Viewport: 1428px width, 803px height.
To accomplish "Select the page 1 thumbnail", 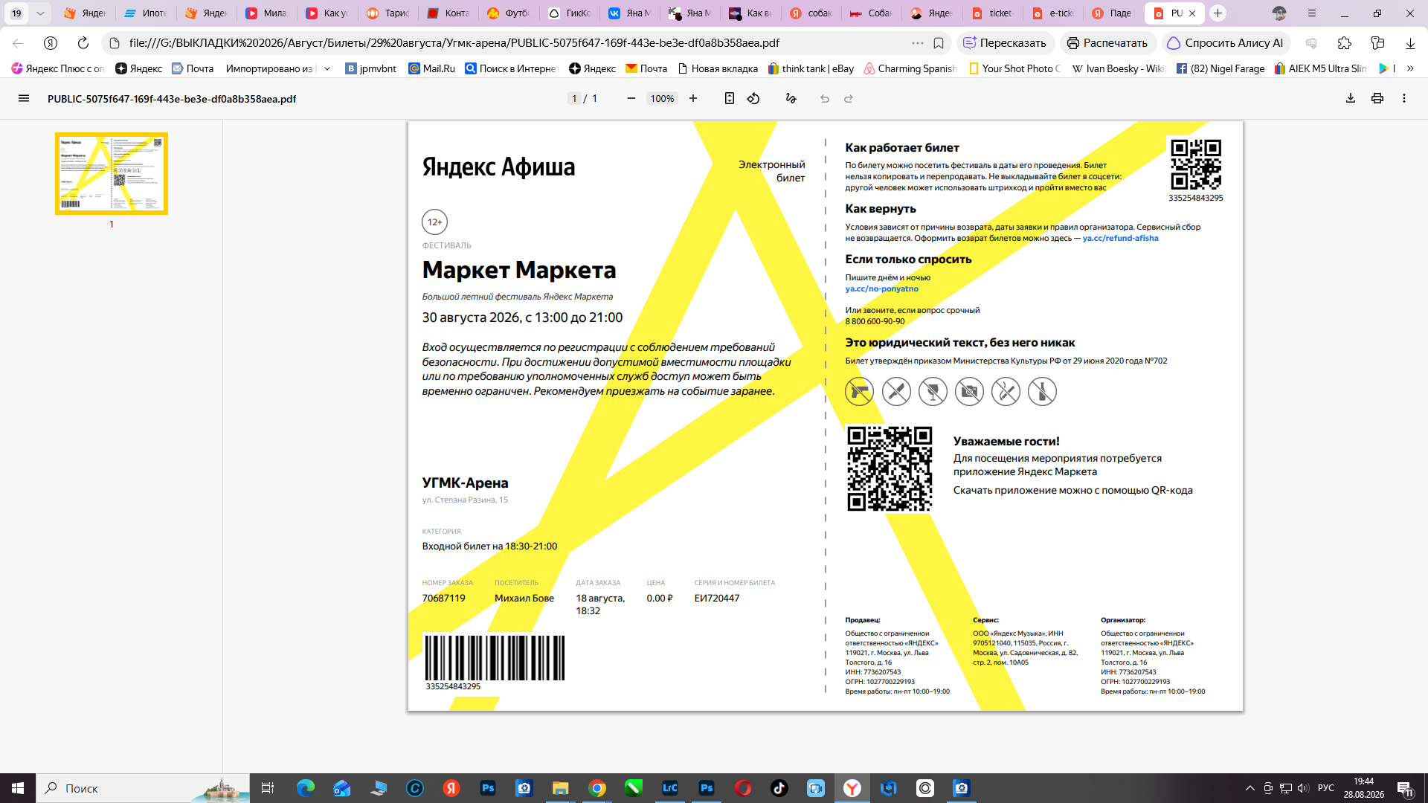I will [112, 173].
